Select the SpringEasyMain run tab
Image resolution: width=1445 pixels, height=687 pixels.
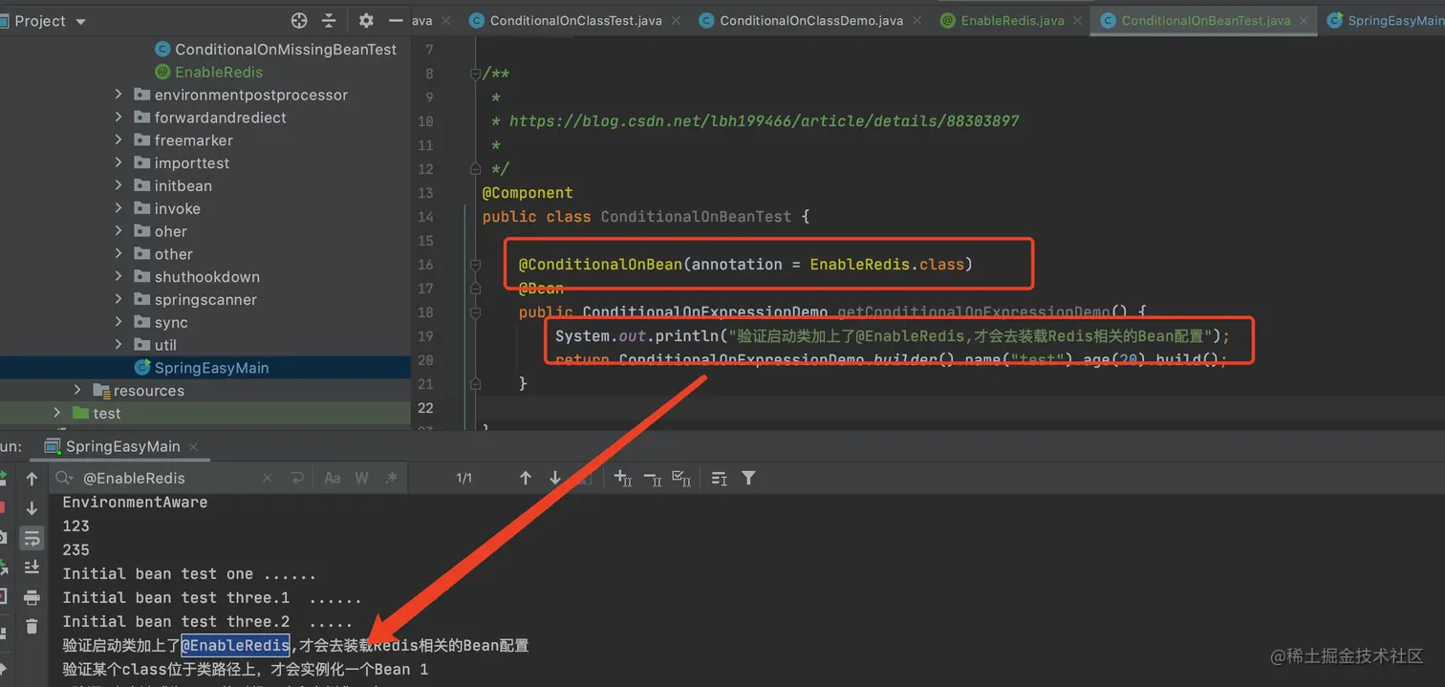point(122,446)
